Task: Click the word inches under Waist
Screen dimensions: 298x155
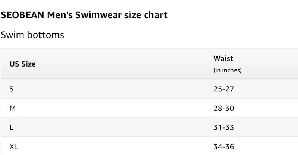Action: [231, 70]
